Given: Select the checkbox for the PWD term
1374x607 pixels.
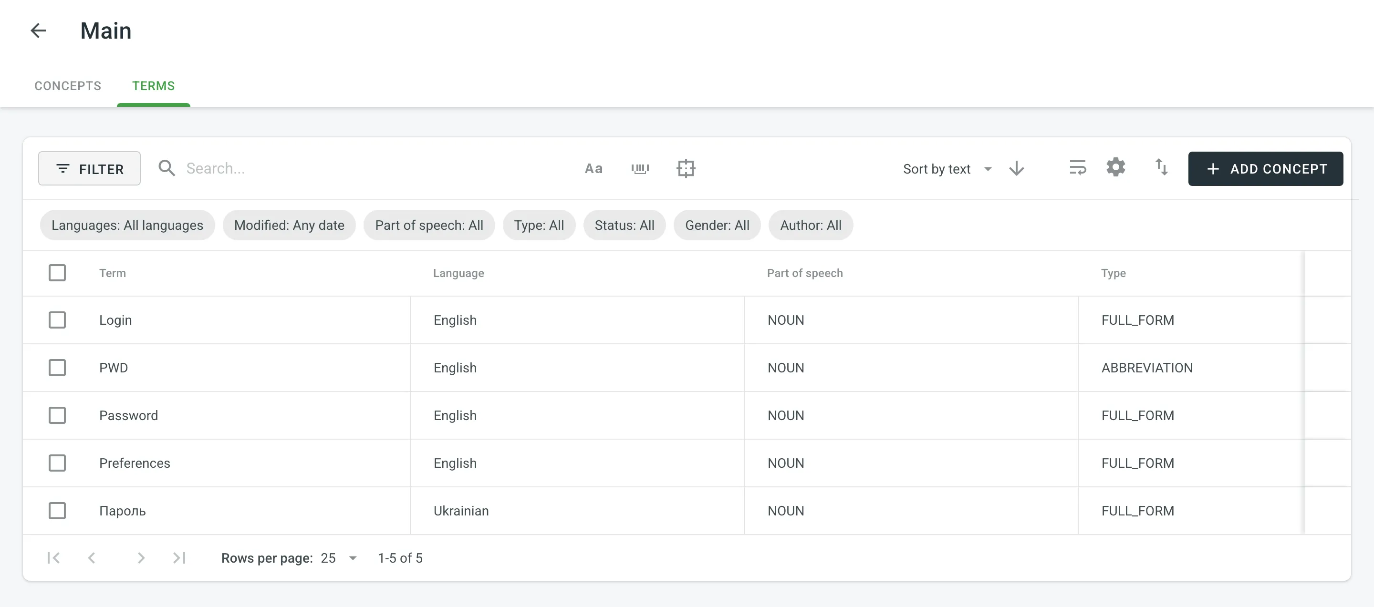Looking at the screenshot, I should [x=57, y=368].
